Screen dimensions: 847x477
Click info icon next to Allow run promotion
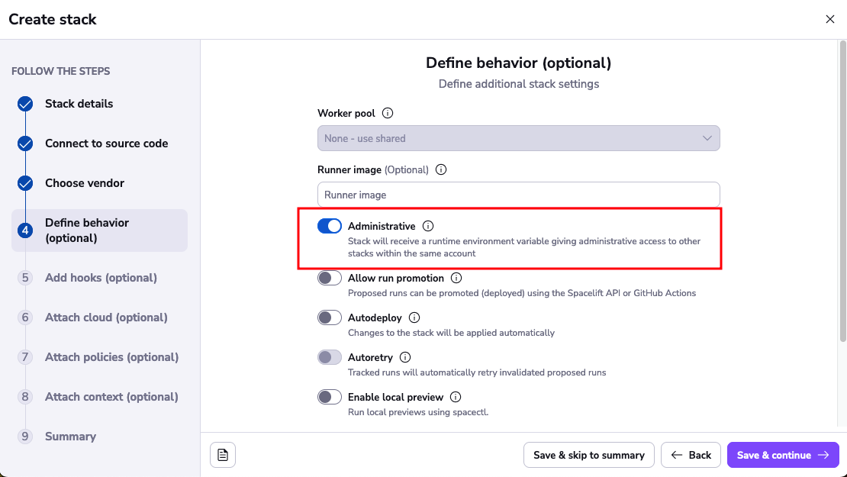pos(456,278)
